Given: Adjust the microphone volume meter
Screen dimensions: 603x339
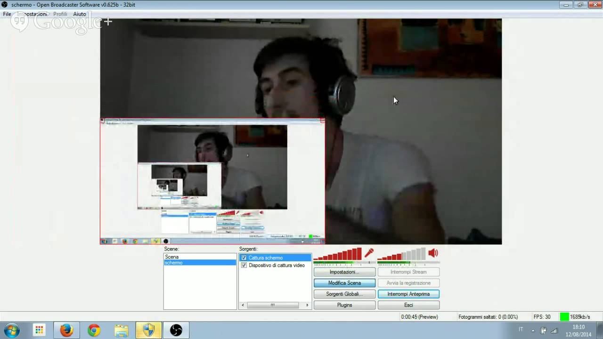Looking at the screenshot, I should click(x=337, y=254).
